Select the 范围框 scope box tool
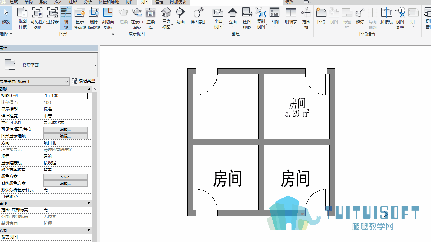This screenshot has width=431, height=242. (x=306, y=18)
